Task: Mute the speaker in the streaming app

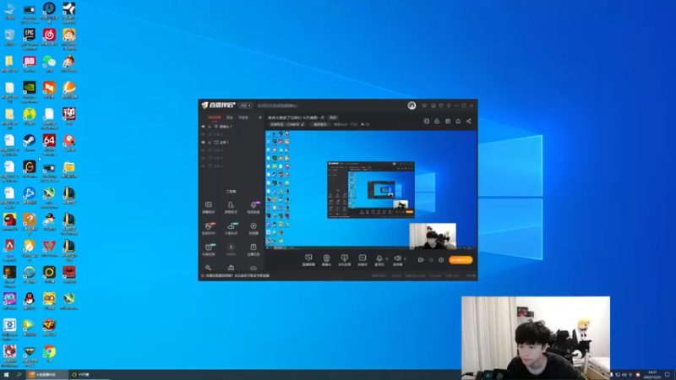Action: tap(397, 260)
